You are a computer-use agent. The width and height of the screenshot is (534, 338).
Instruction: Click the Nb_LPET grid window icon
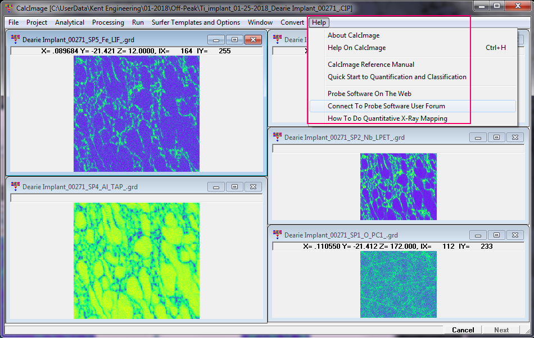(277, 138)
